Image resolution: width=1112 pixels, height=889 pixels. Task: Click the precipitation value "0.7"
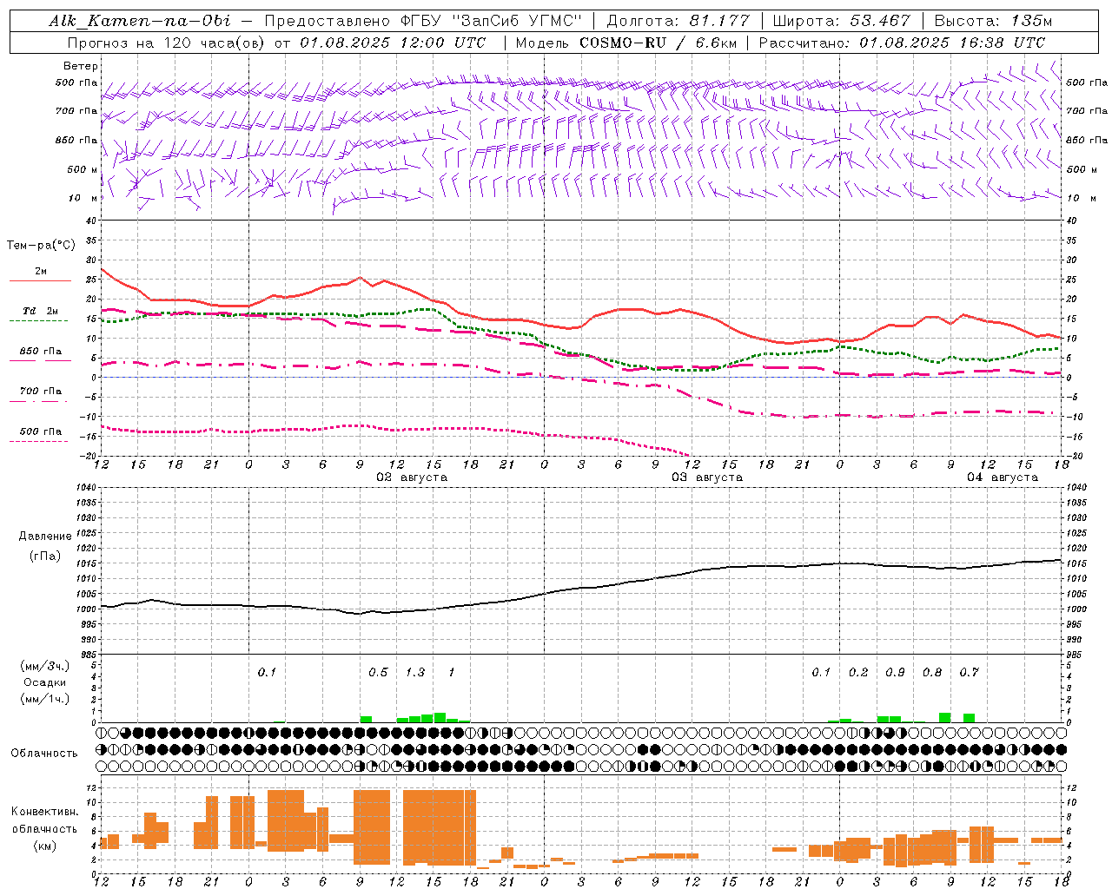[x=969, y=672]
